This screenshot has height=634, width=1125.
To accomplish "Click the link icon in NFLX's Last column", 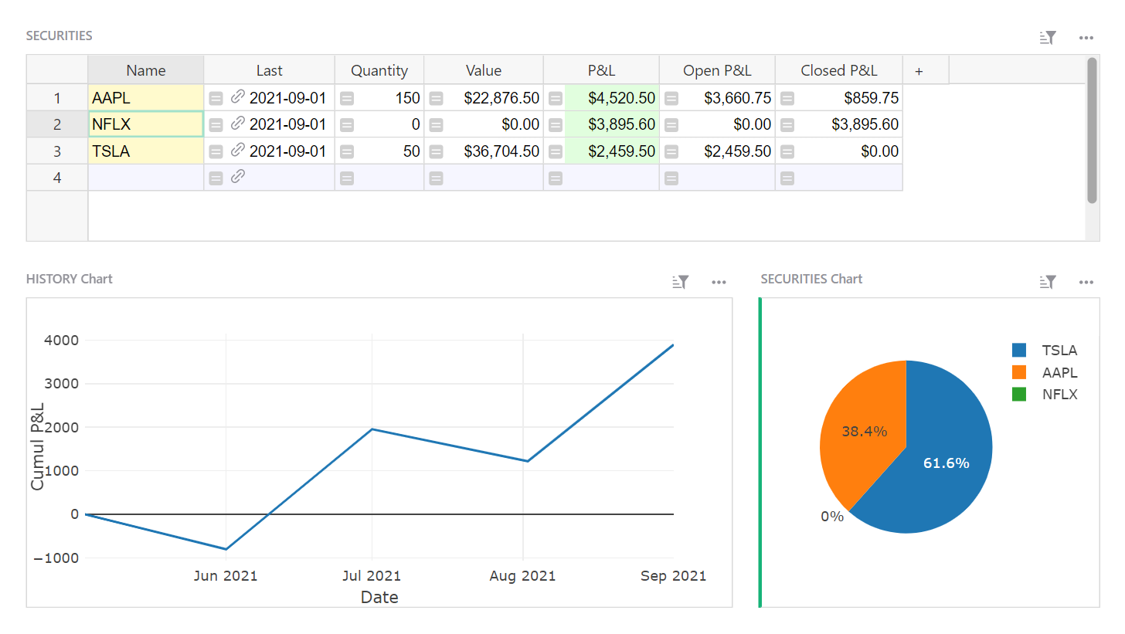I will coord(238,124).
